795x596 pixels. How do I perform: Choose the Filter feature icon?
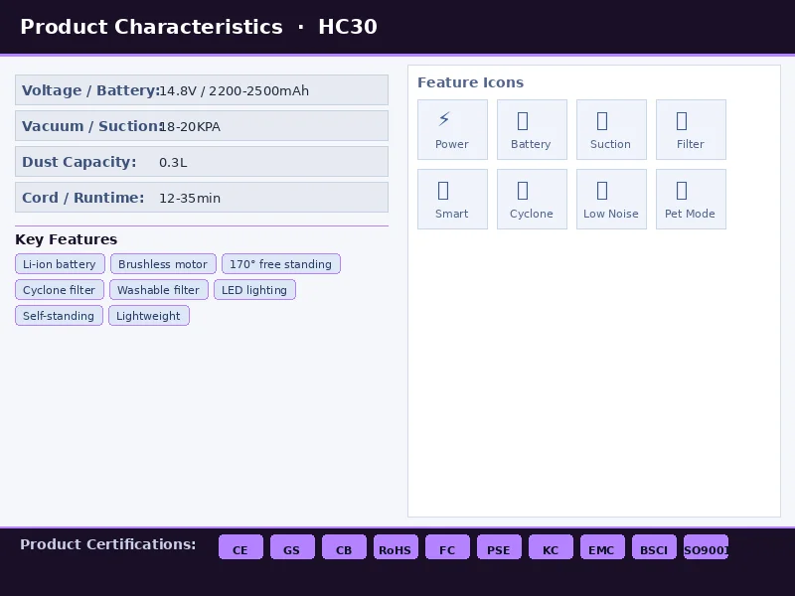point(691,130)
